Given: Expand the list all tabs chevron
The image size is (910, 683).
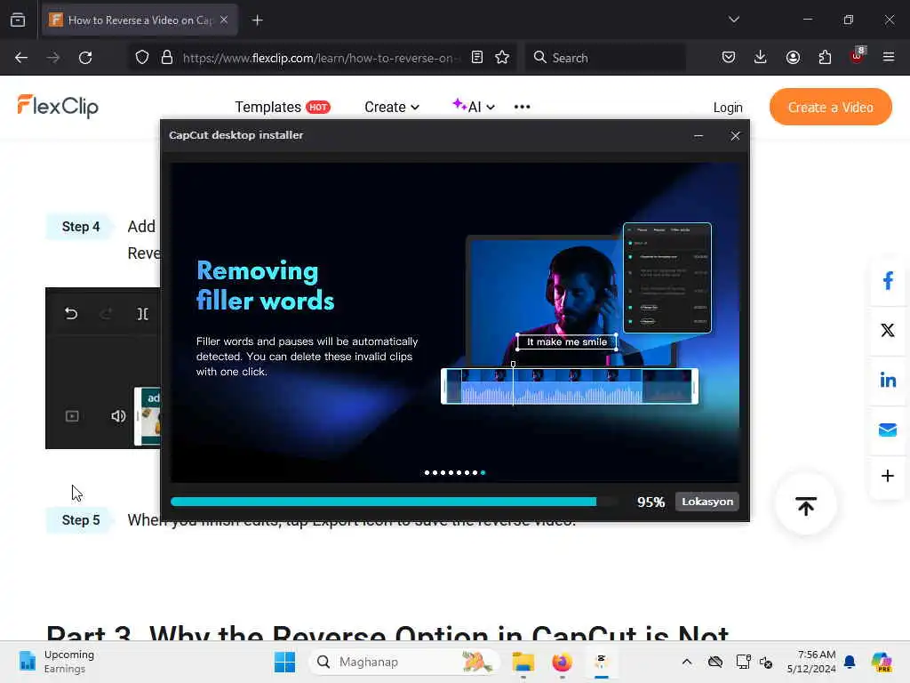Looking at the screenshot, I should point(733,20).
